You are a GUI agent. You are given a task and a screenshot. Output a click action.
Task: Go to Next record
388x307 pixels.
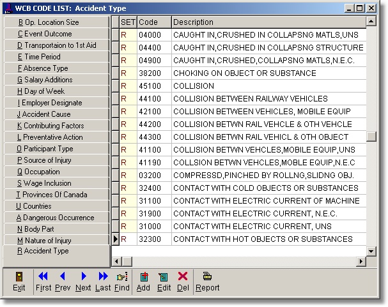[83, 282]
